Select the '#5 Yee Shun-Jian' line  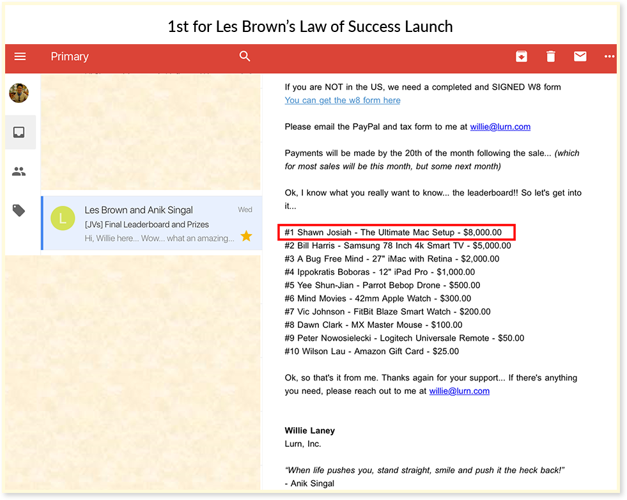click(382, 285)
